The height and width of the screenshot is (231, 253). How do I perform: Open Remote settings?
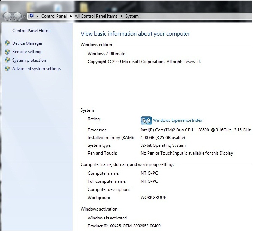[27, 52]
